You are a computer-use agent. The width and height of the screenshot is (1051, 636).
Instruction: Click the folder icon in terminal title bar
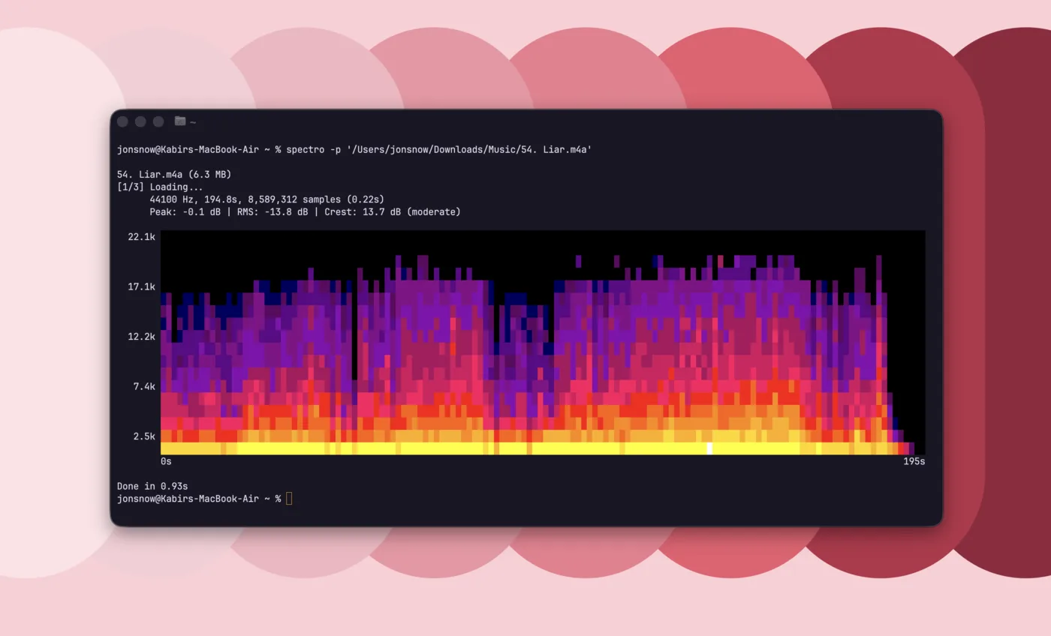[180, 121]
